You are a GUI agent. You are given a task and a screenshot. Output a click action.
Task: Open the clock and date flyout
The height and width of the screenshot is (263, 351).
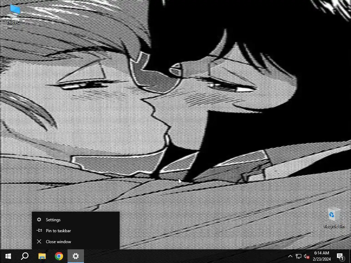tap(322, 256)
